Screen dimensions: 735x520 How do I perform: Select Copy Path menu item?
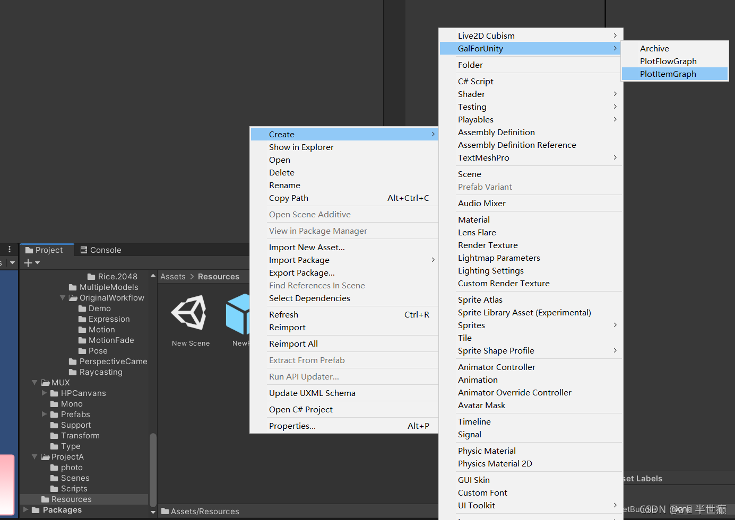(344, 198)
